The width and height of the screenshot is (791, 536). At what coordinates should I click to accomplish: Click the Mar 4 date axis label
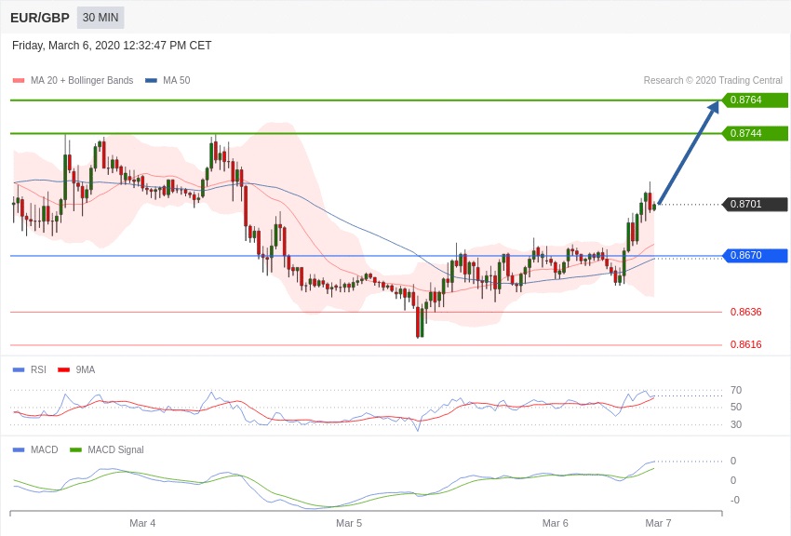(x=142, y=523)
